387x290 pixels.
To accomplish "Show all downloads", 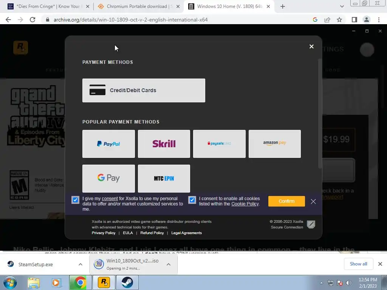I will point(358,264).
